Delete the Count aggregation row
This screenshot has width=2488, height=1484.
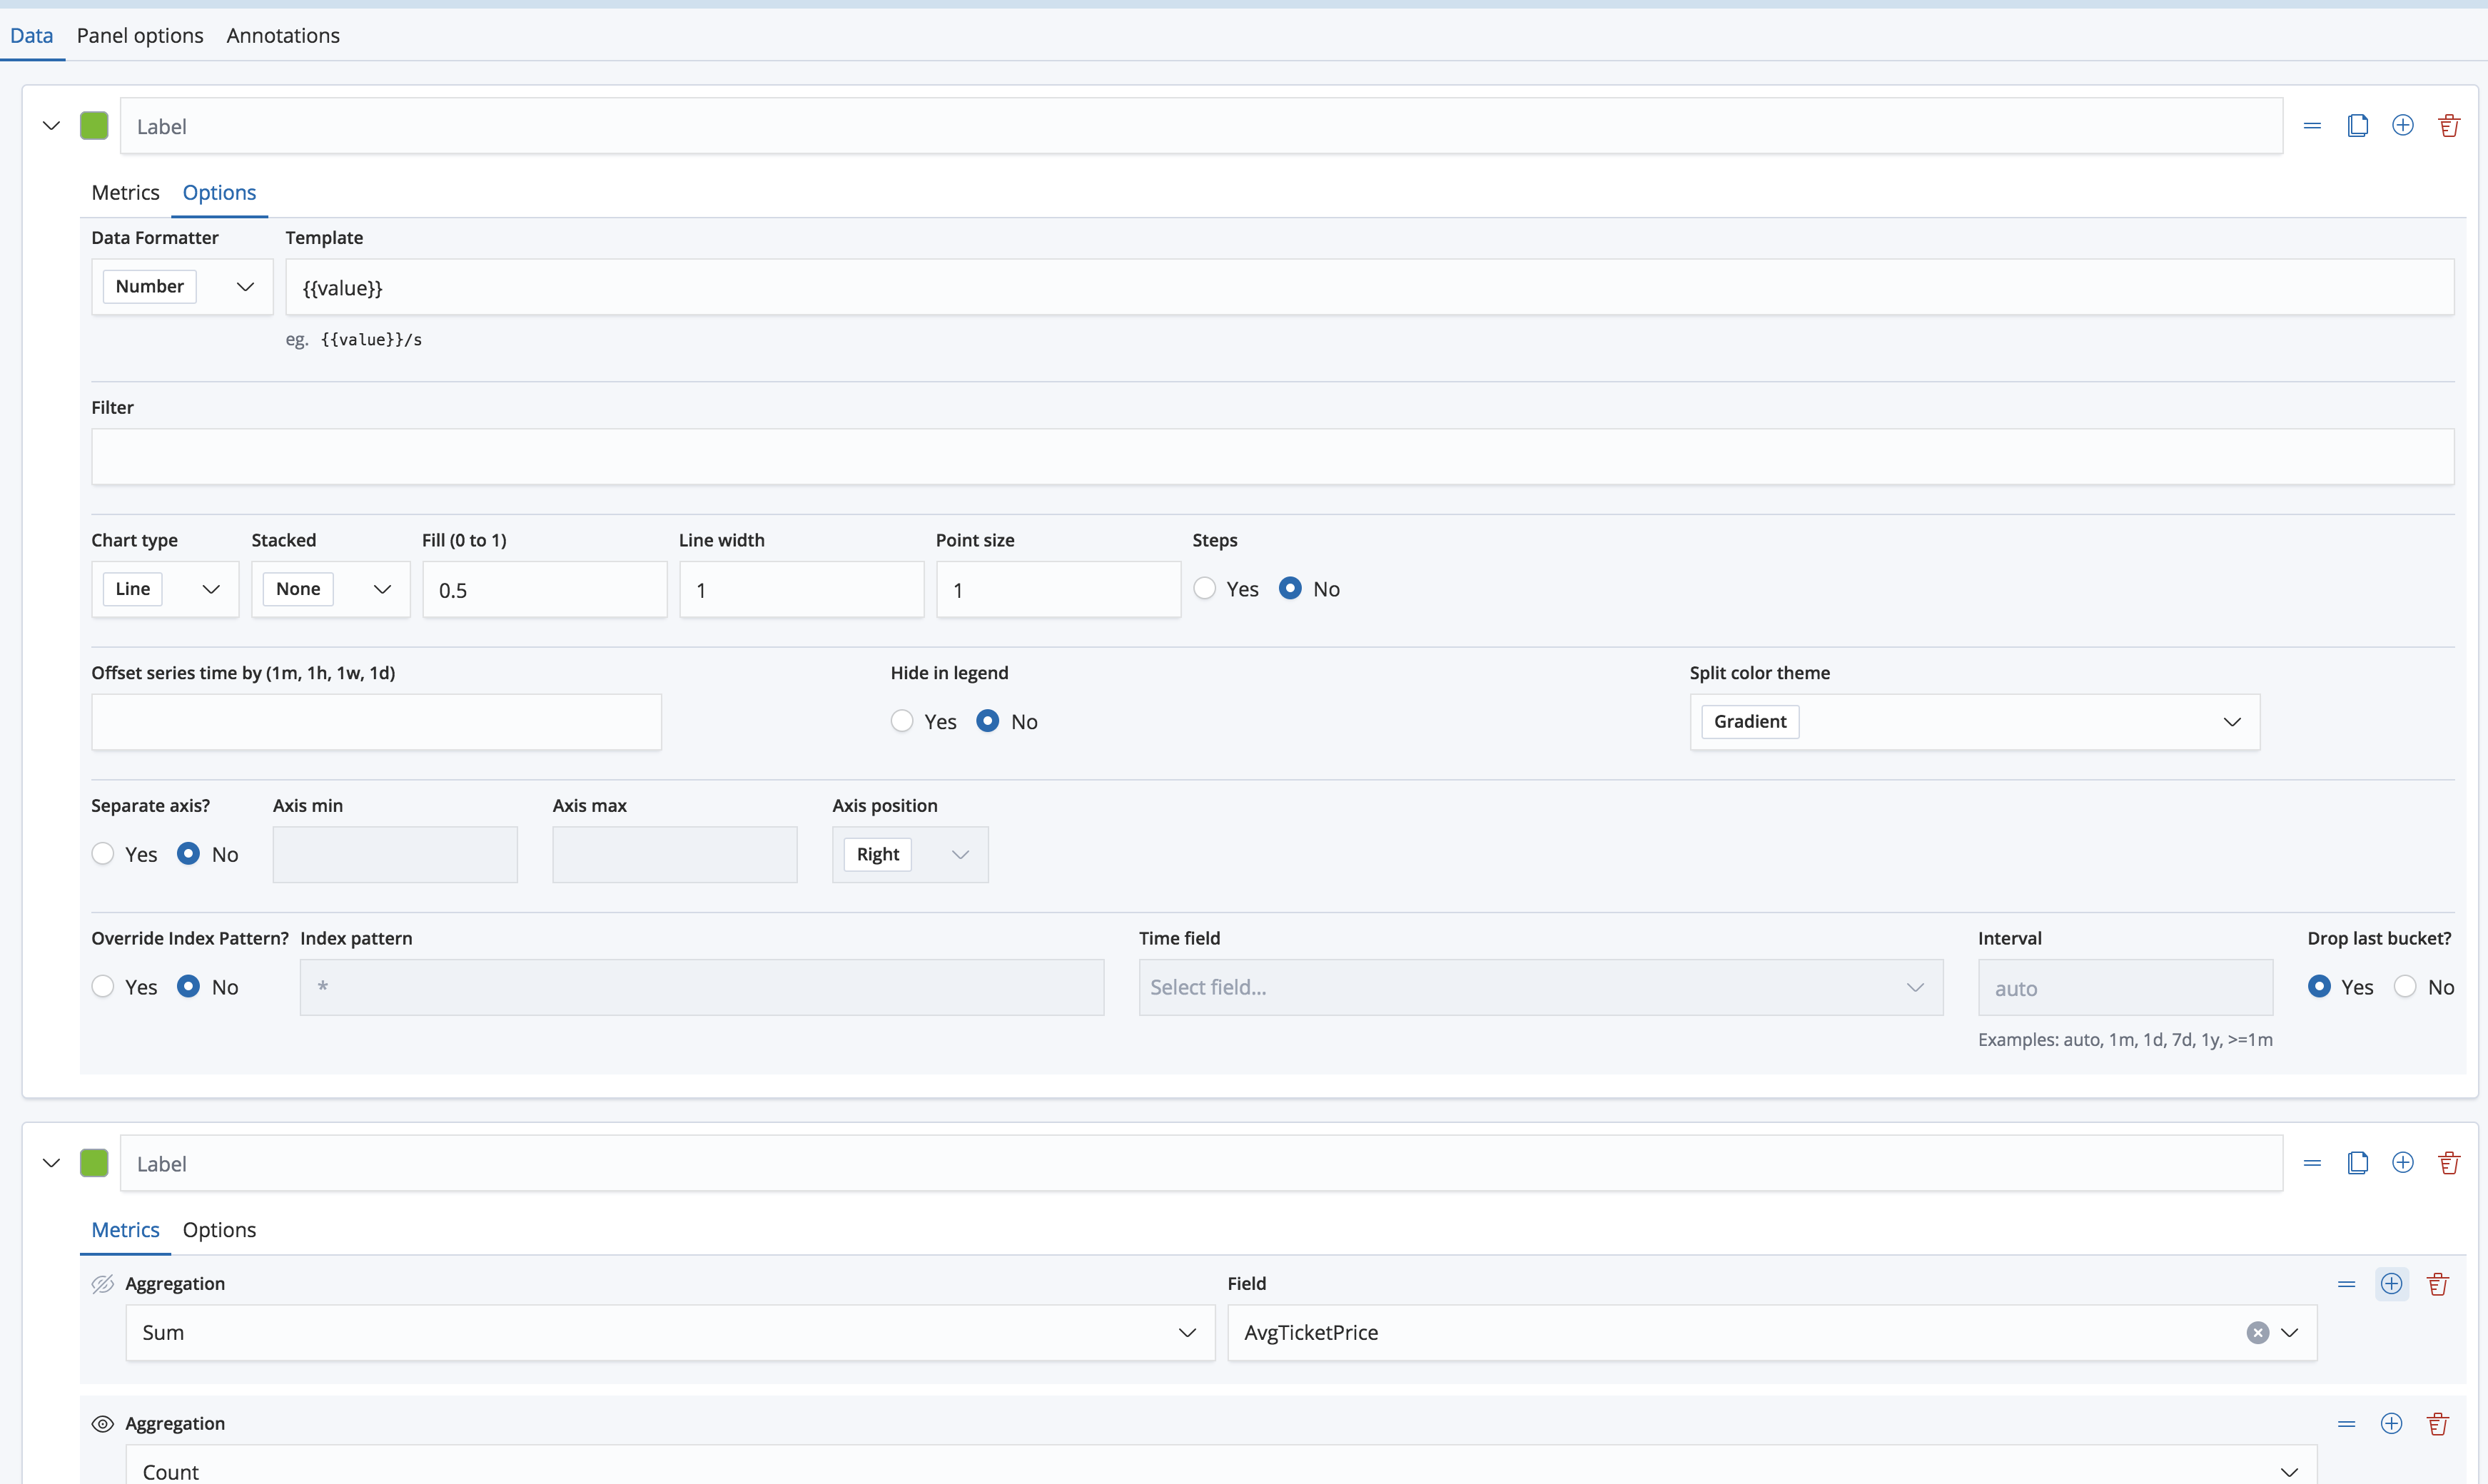click(2437, 1423)
